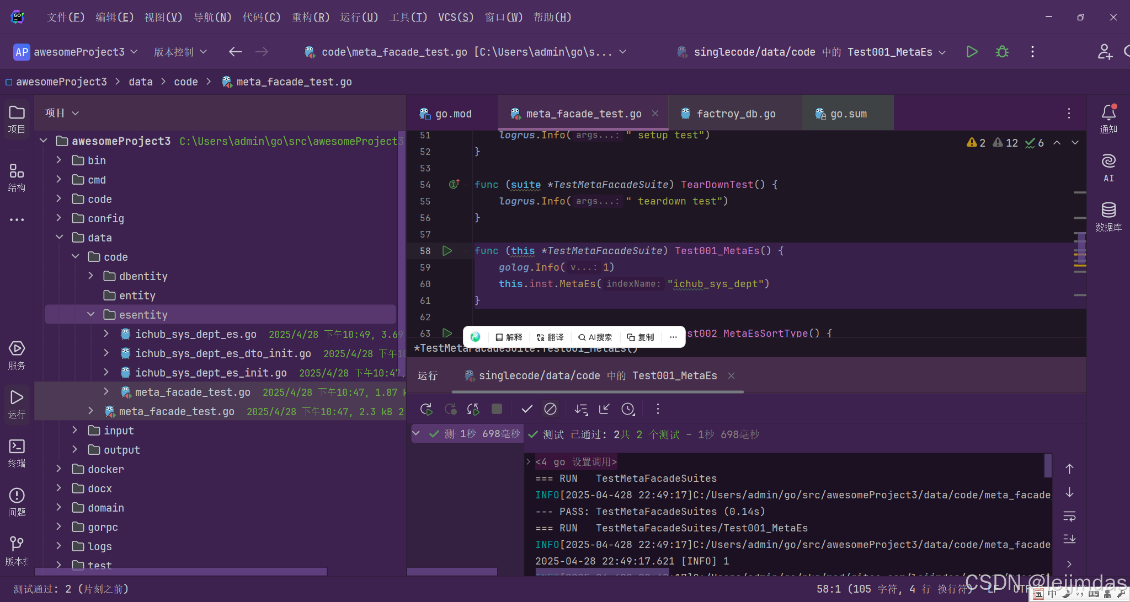Run Test001_MetaEs from the gutter icon
Screen dimensions: 1130x602
point(447,251)
